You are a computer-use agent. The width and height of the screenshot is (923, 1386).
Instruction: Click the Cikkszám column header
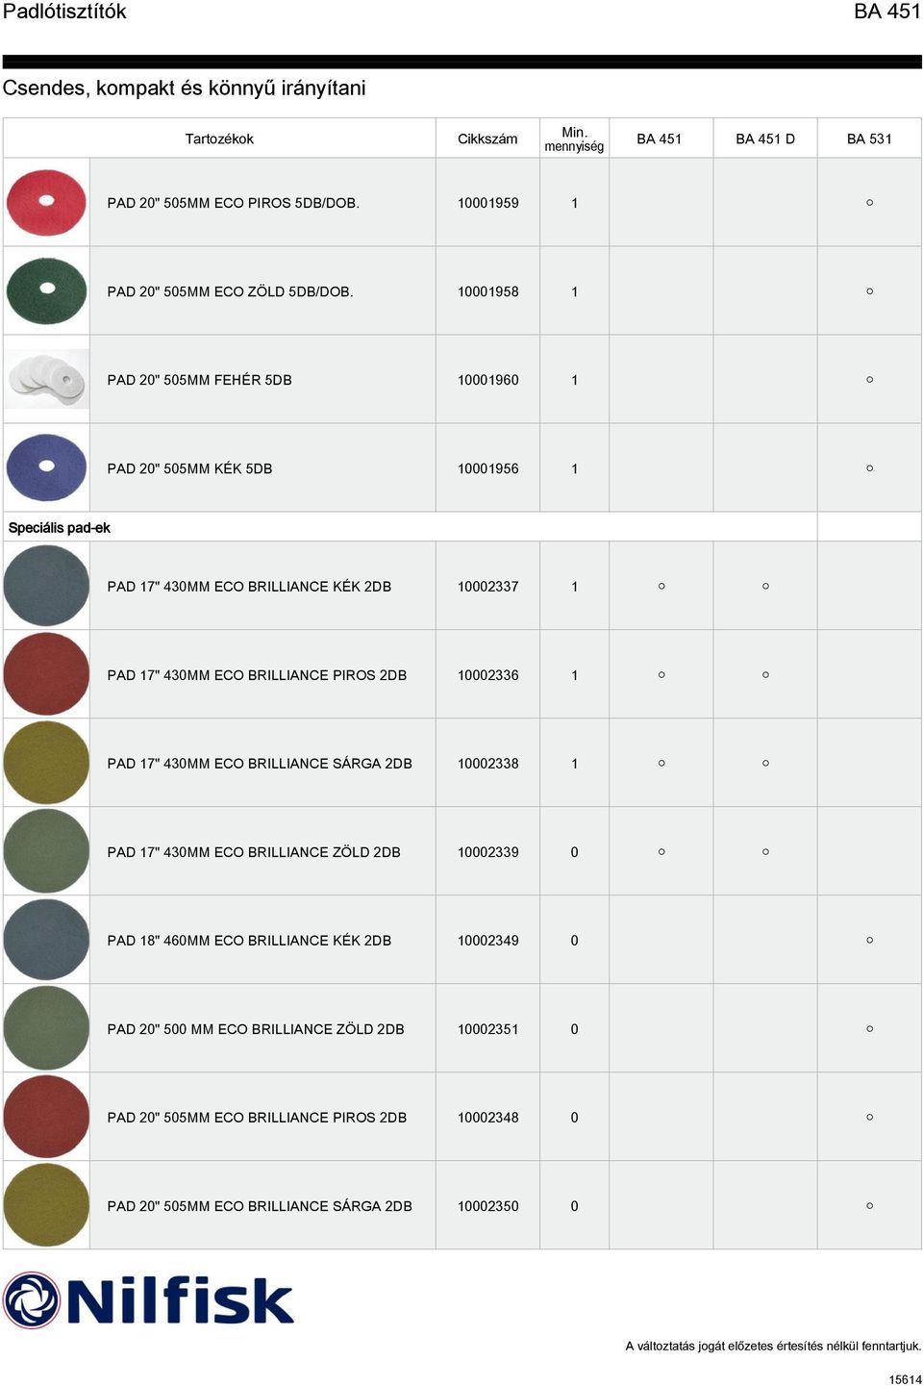coord(487,139)
